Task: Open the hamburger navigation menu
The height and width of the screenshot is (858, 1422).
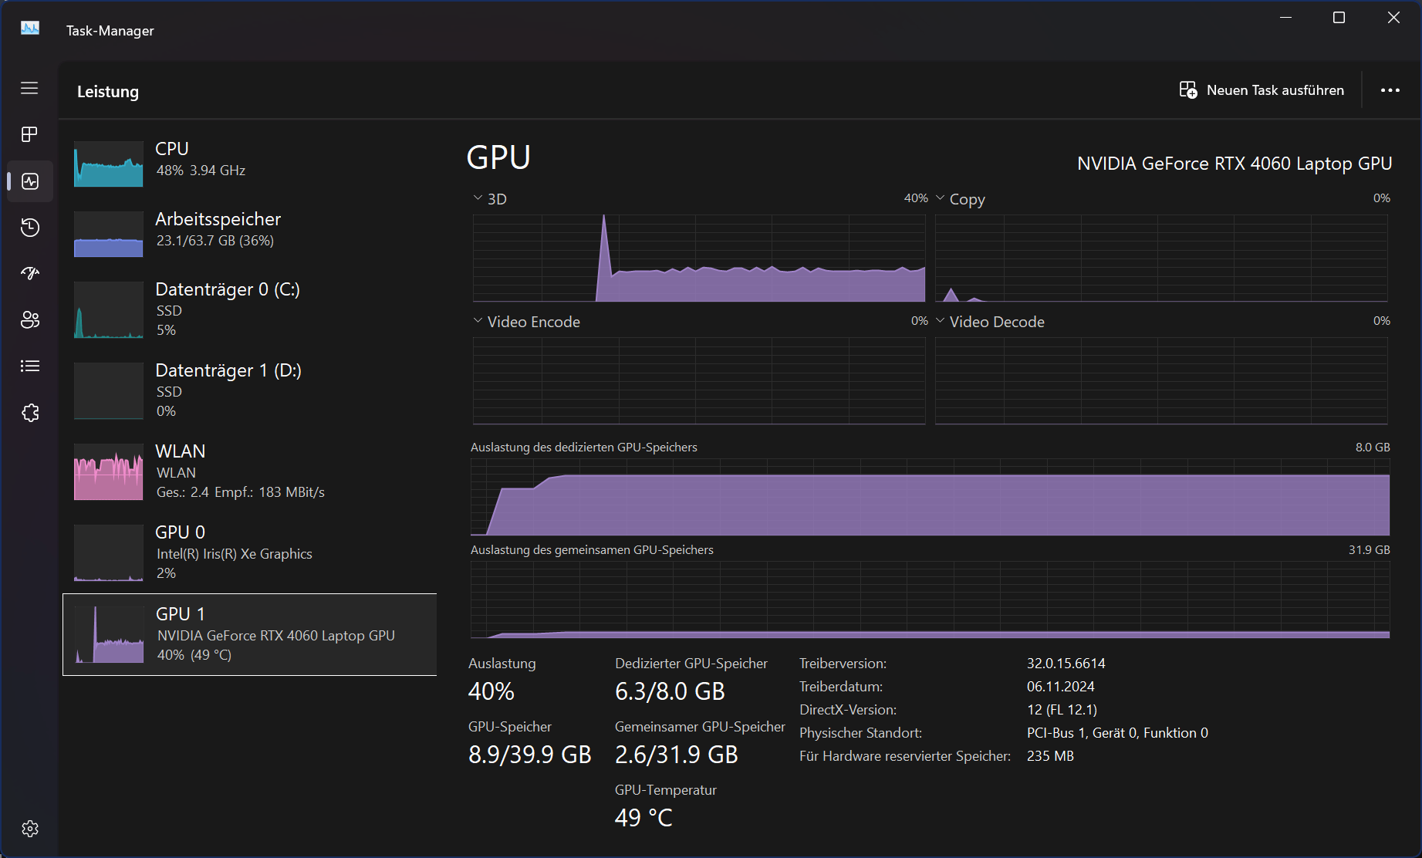Action: click(x=29, y=89)
